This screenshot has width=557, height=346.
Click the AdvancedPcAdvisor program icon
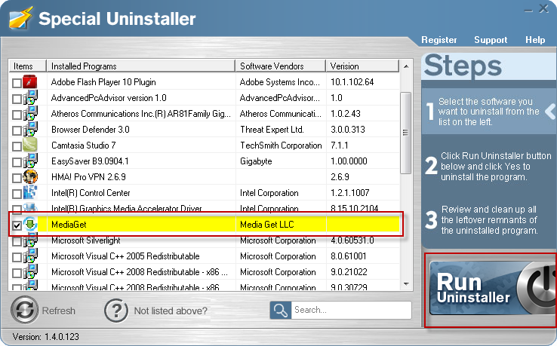tap(30, 97)
